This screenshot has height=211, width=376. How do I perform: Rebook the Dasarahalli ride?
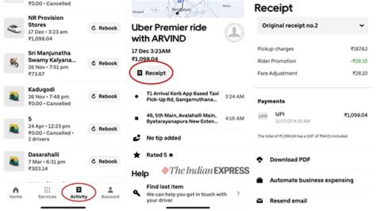click(104, 161)
